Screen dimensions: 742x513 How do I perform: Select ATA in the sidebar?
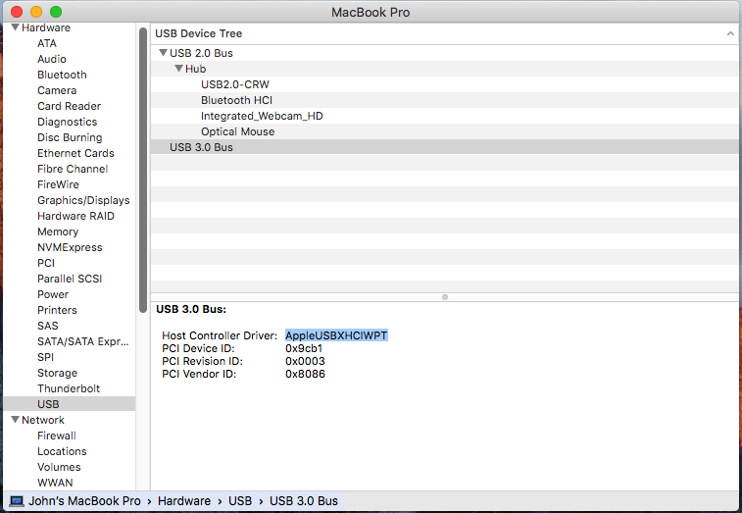[47, 43]
